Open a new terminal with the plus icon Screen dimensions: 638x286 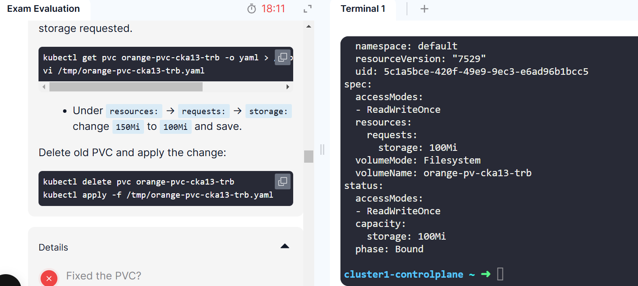pyautogui.click(x=424, y=9)
